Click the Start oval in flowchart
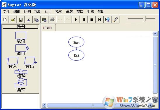This screenshot has width=160, height=110. point(76,42)
